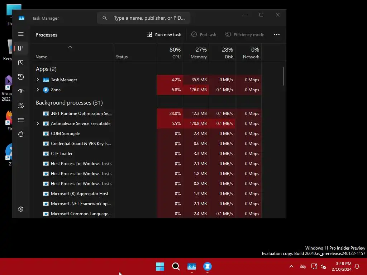Open the notifications bell

[357, 266]
